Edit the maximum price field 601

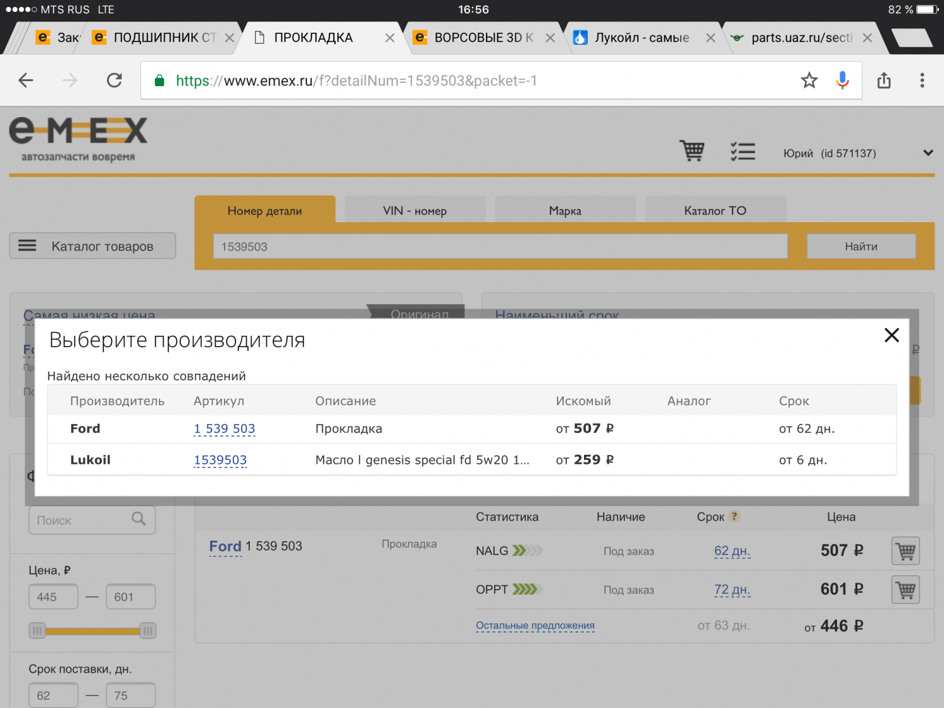[x=131, y=597]
